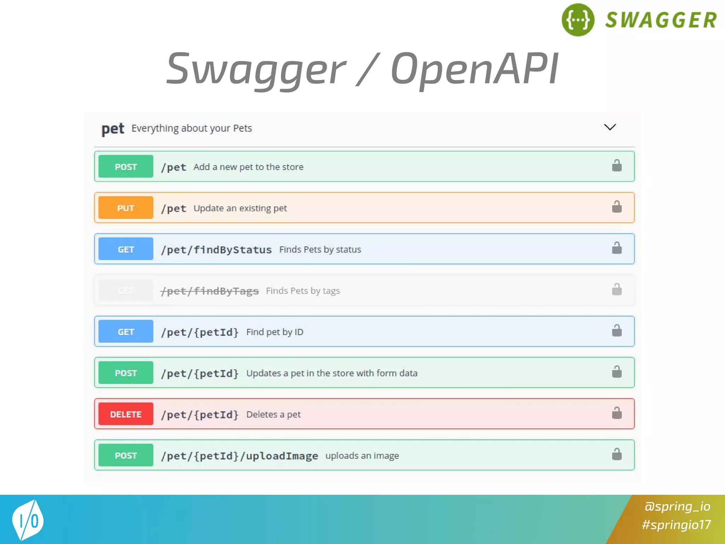This screenshot has height=544, width=725.
Task: Click the PUT row's /pet path
Action: [x=173, y=208]
